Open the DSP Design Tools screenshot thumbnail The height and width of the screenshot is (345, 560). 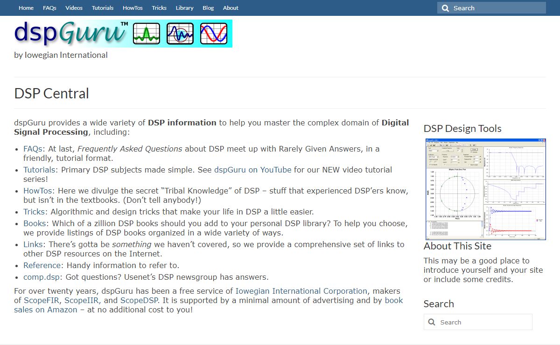click(485, 189)
